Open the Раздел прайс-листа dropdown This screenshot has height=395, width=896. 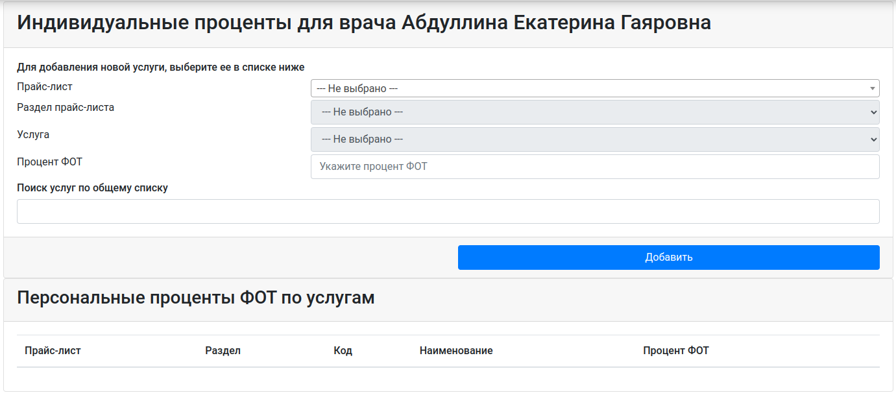coord(594,112)
